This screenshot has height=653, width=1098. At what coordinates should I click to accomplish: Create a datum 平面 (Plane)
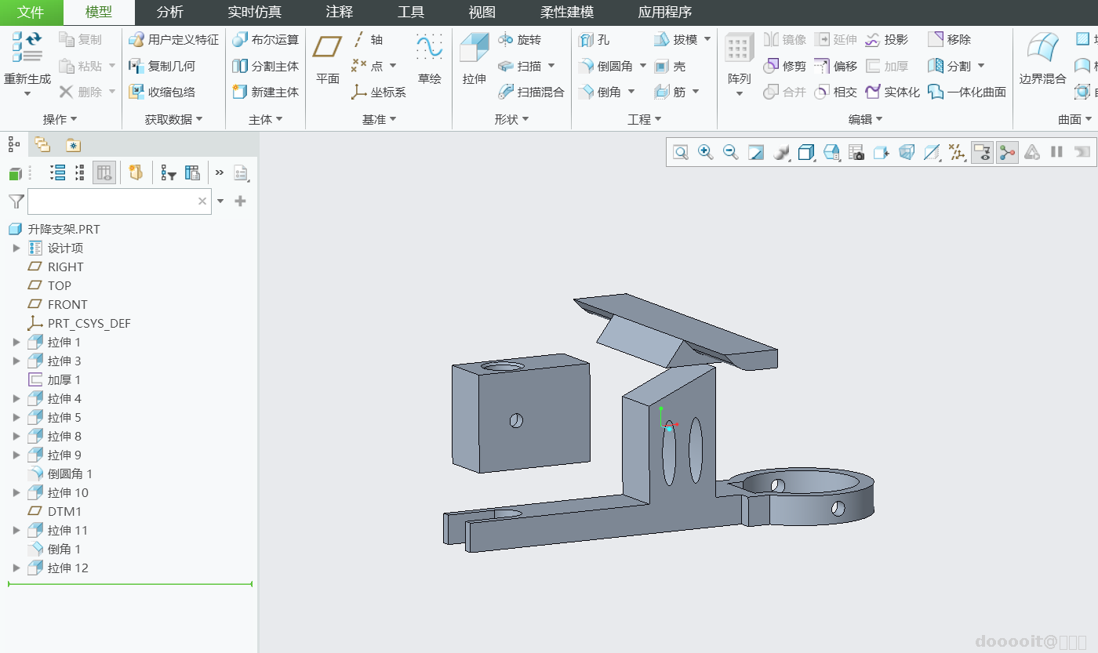327,59
